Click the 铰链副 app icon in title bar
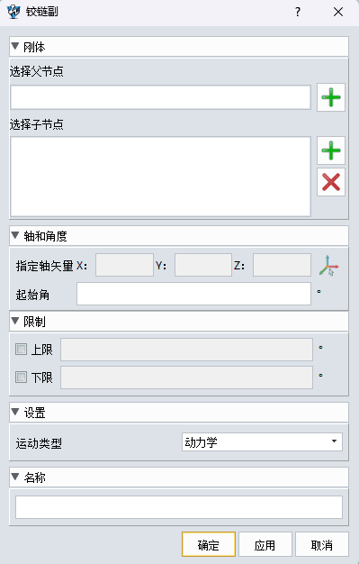This screenshot has height=564, width=359. [13, 12]
